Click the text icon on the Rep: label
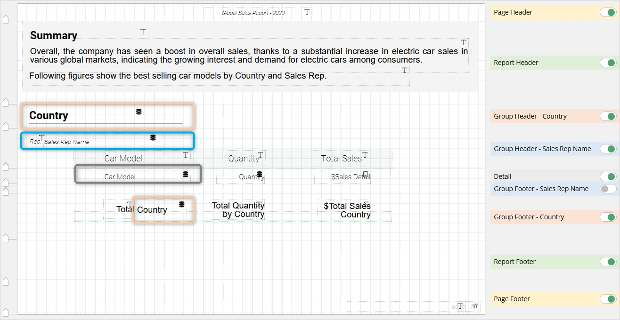This screenshot has height=320, width=620. (41, 137)
